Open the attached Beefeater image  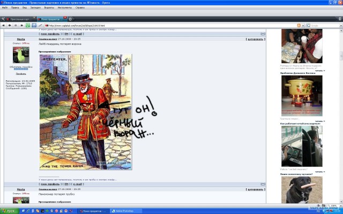point(86,112)
